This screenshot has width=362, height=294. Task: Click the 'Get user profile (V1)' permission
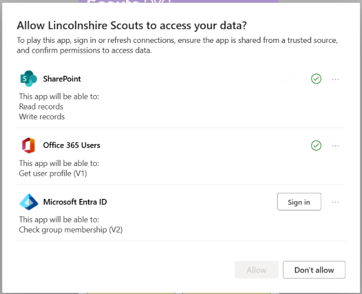pyautogui.click(x=53, y=174)
